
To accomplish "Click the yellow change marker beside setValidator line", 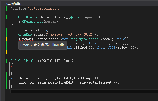I will pyautogui.click(x=7, y=39).
